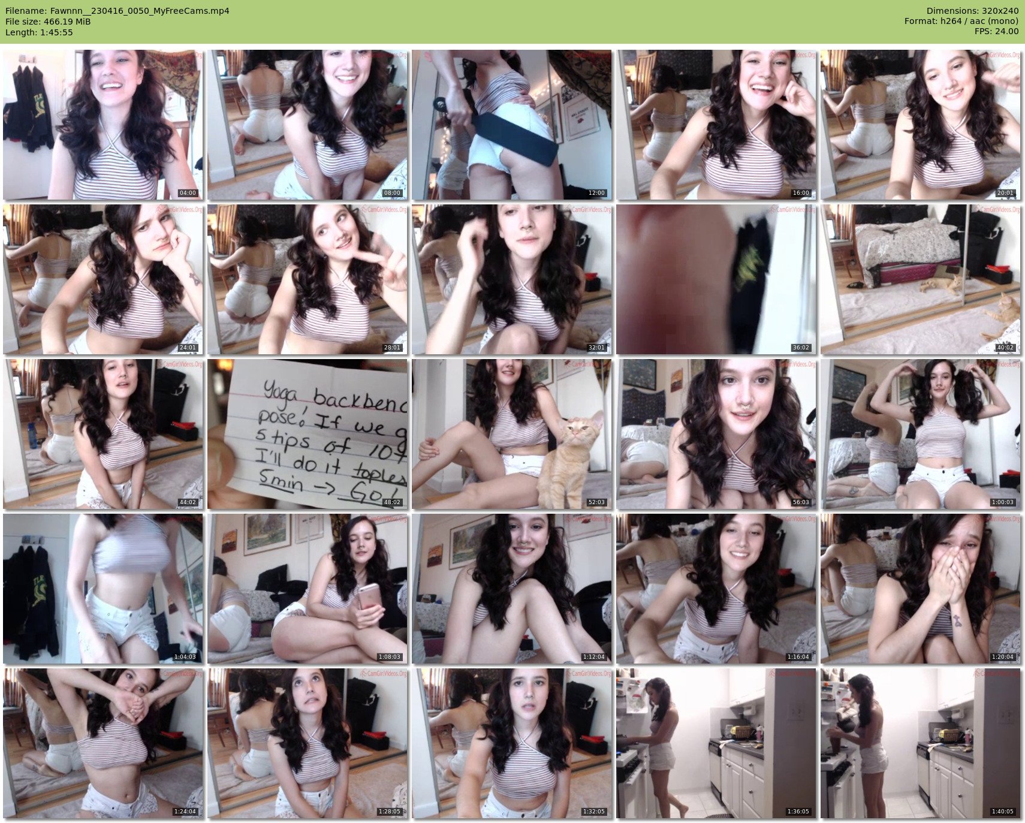Image resolution: width=1025 pixels, height=823 pixels.
Task: Click the thumbnail timestamped 04:00
Action: (103, 125)
